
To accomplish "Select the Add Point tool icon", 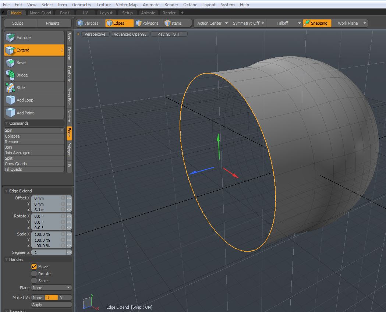I will [x=10, y=113].
